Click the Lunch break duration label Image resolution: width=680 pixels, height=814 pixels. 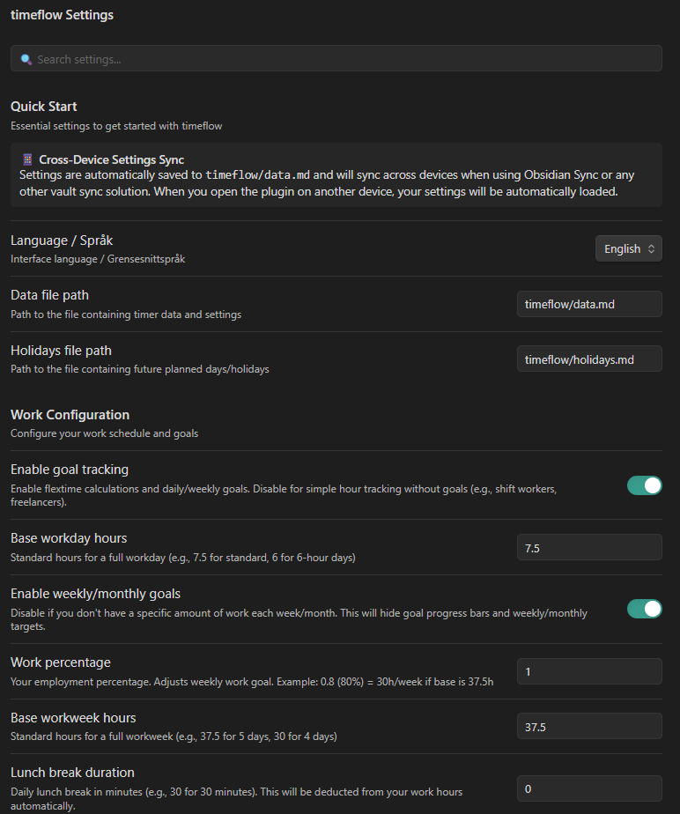click(72, 773)
